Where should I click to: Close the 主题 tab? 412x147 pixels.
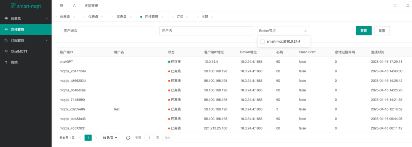click(212, 16)
